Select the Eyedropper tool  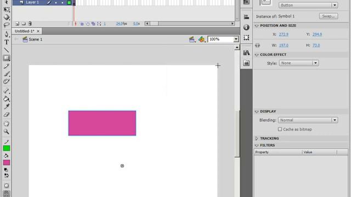click(7, 107)
